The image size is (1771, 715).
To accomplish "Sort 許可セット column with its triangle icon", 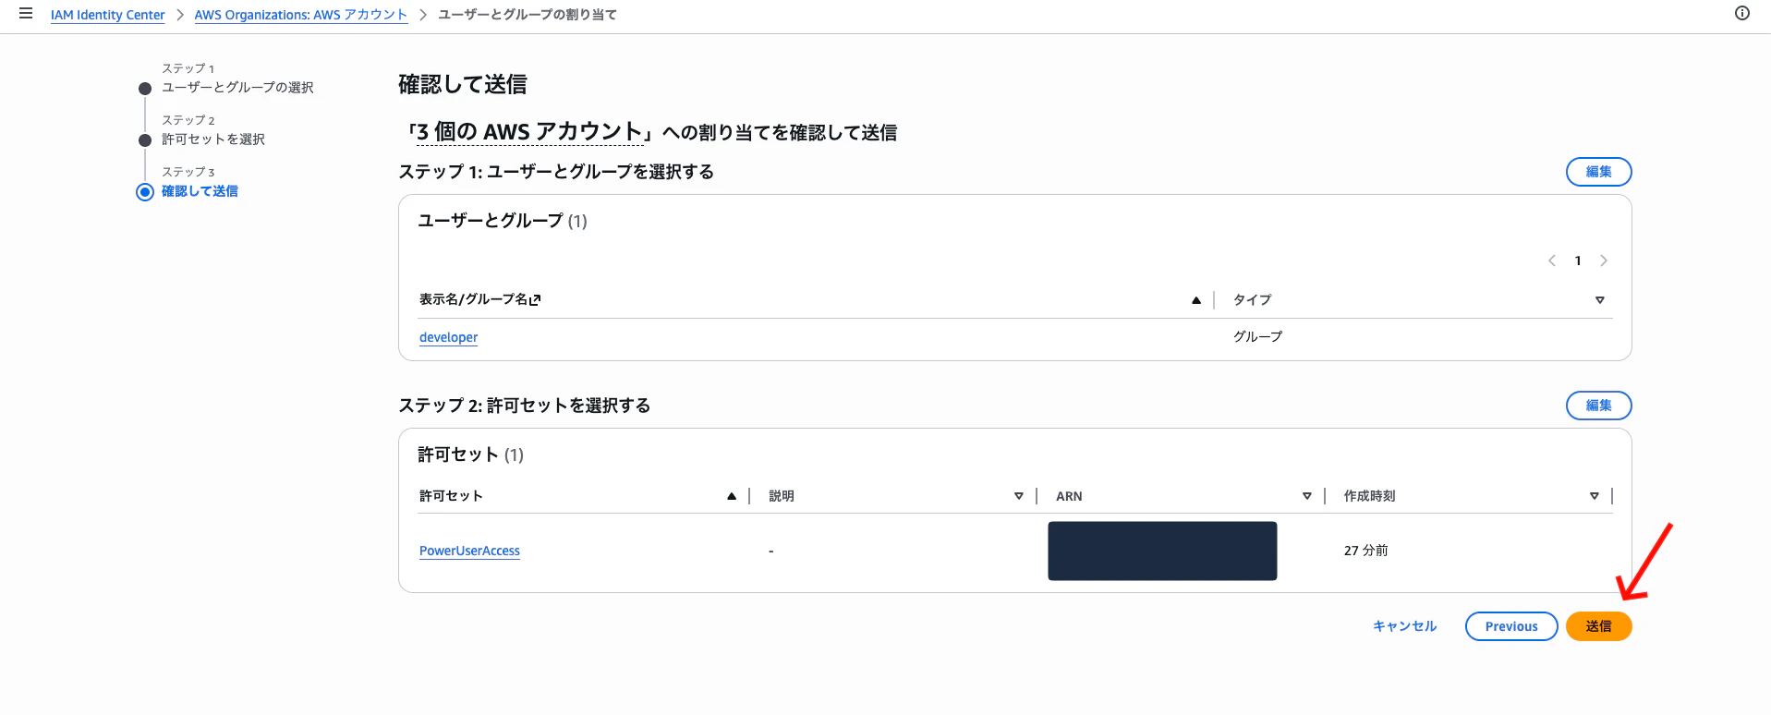I will pos(733,495).
